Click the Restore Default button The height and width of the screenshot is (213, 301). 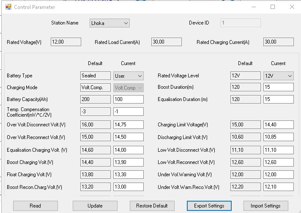click(152, 206)
